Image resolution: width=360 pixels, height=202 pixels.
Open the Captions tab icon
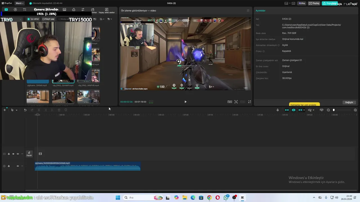tap(64, 10)
